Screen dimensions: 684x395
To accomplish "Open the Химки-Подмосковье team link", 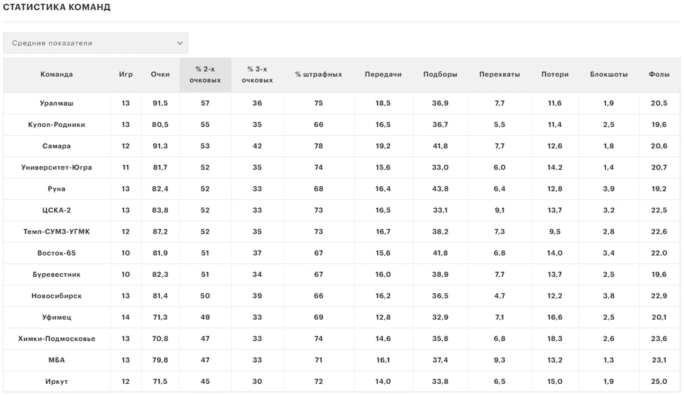I will (x=57, y=339).
